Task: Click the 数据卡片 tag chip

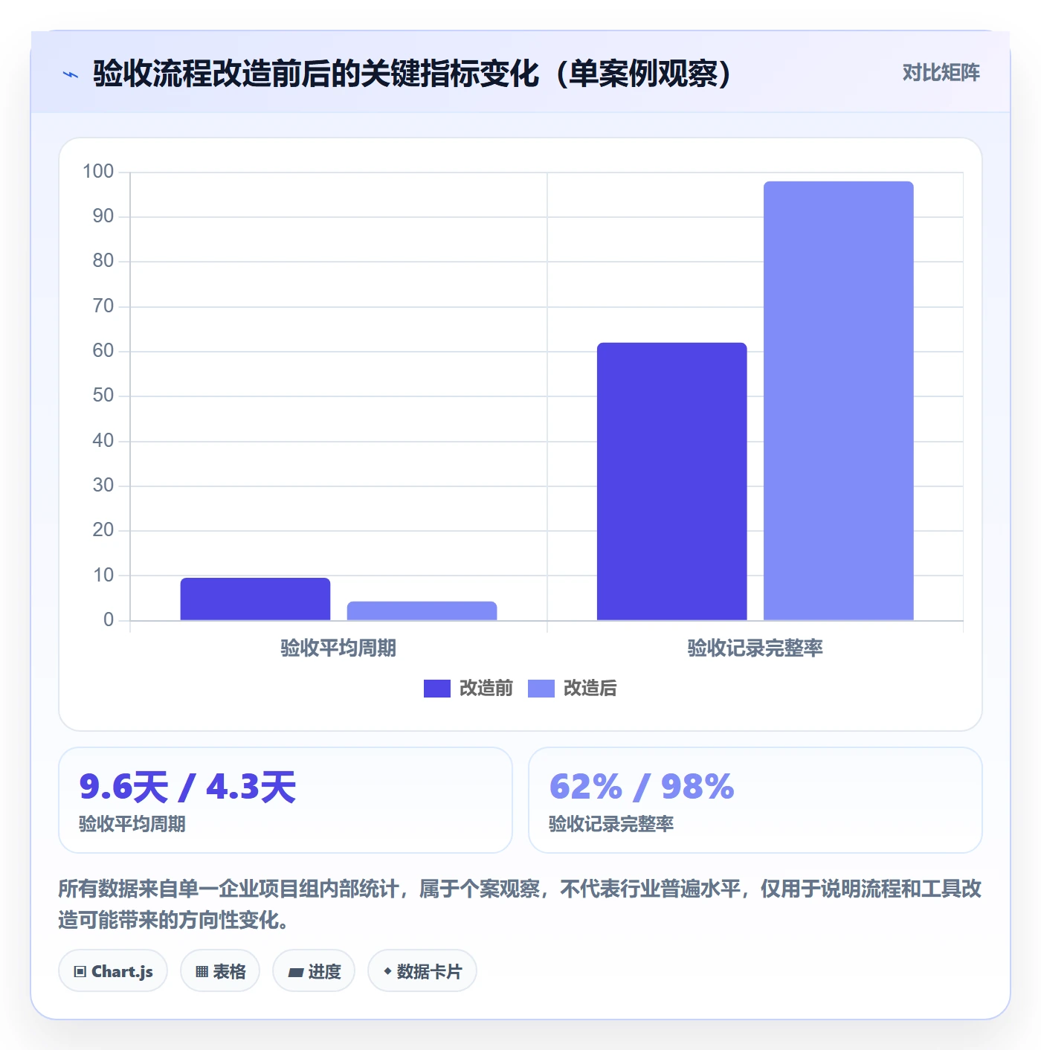Action: click(422, 971)
